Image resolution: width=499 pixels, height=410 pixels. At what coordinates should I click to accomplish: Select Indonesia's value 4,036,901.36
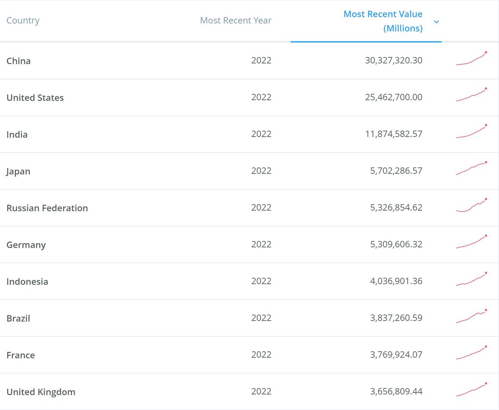tap(396, 281)
